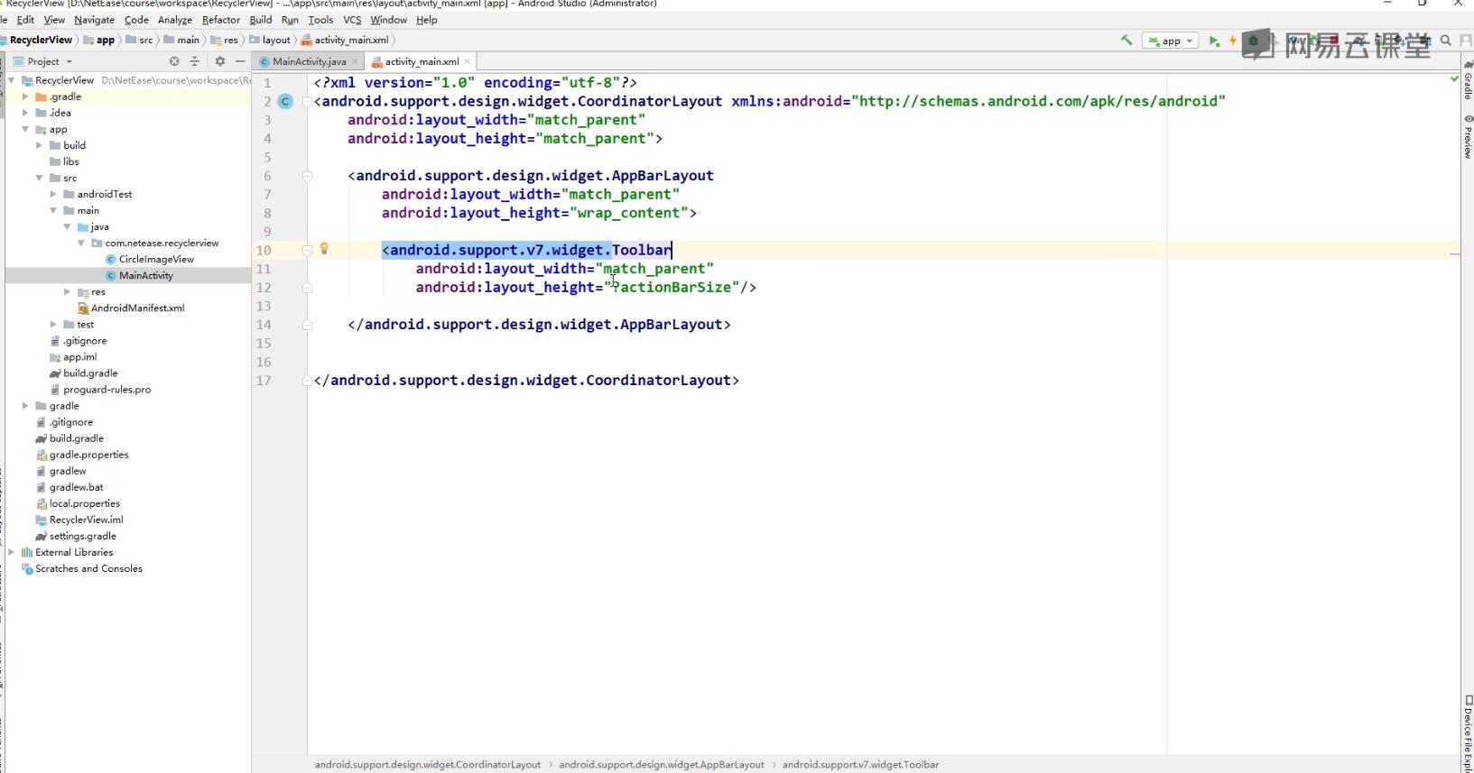The image size is (1474, 773).
Task: Click Collapse All icon in Project panel
Action: point(194,61)
